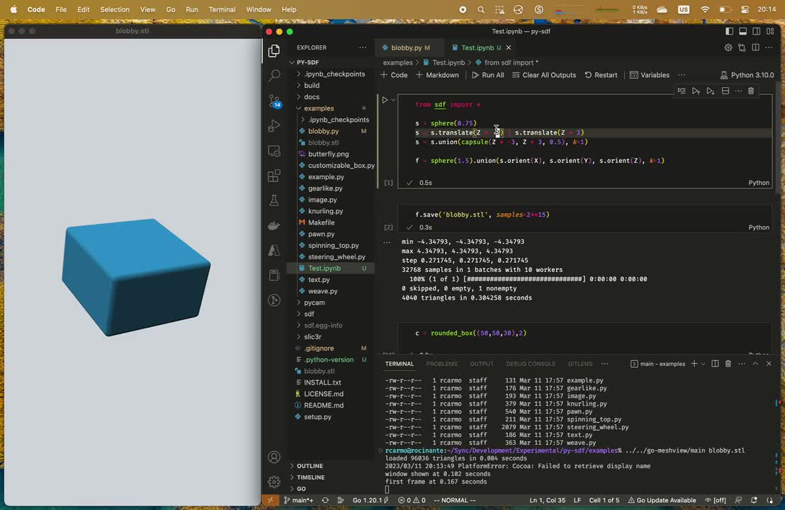Image resolution: width=785 pixels, height=510 pixels.
Task: Expand the OUTLINE section
Action: click(x=310, y=466)
